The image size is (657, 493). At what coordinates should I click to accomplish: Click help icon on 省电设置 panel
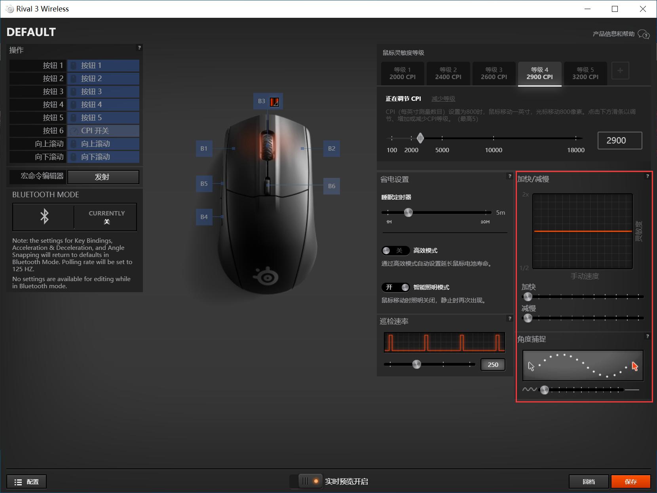[x=509, y=176]
